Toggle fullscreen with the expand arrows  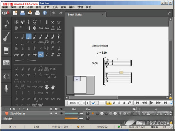[169, 13]
